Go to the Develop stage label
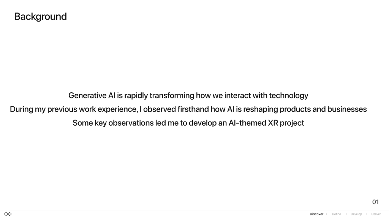Viewport: 389px width, 218px height. (x=356, y=214)
